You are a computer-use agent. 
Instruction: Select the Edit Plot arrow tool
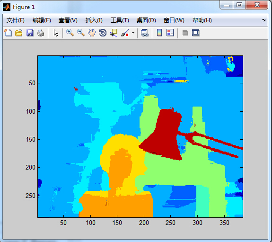pyautogui.click(x=56, y=33)
